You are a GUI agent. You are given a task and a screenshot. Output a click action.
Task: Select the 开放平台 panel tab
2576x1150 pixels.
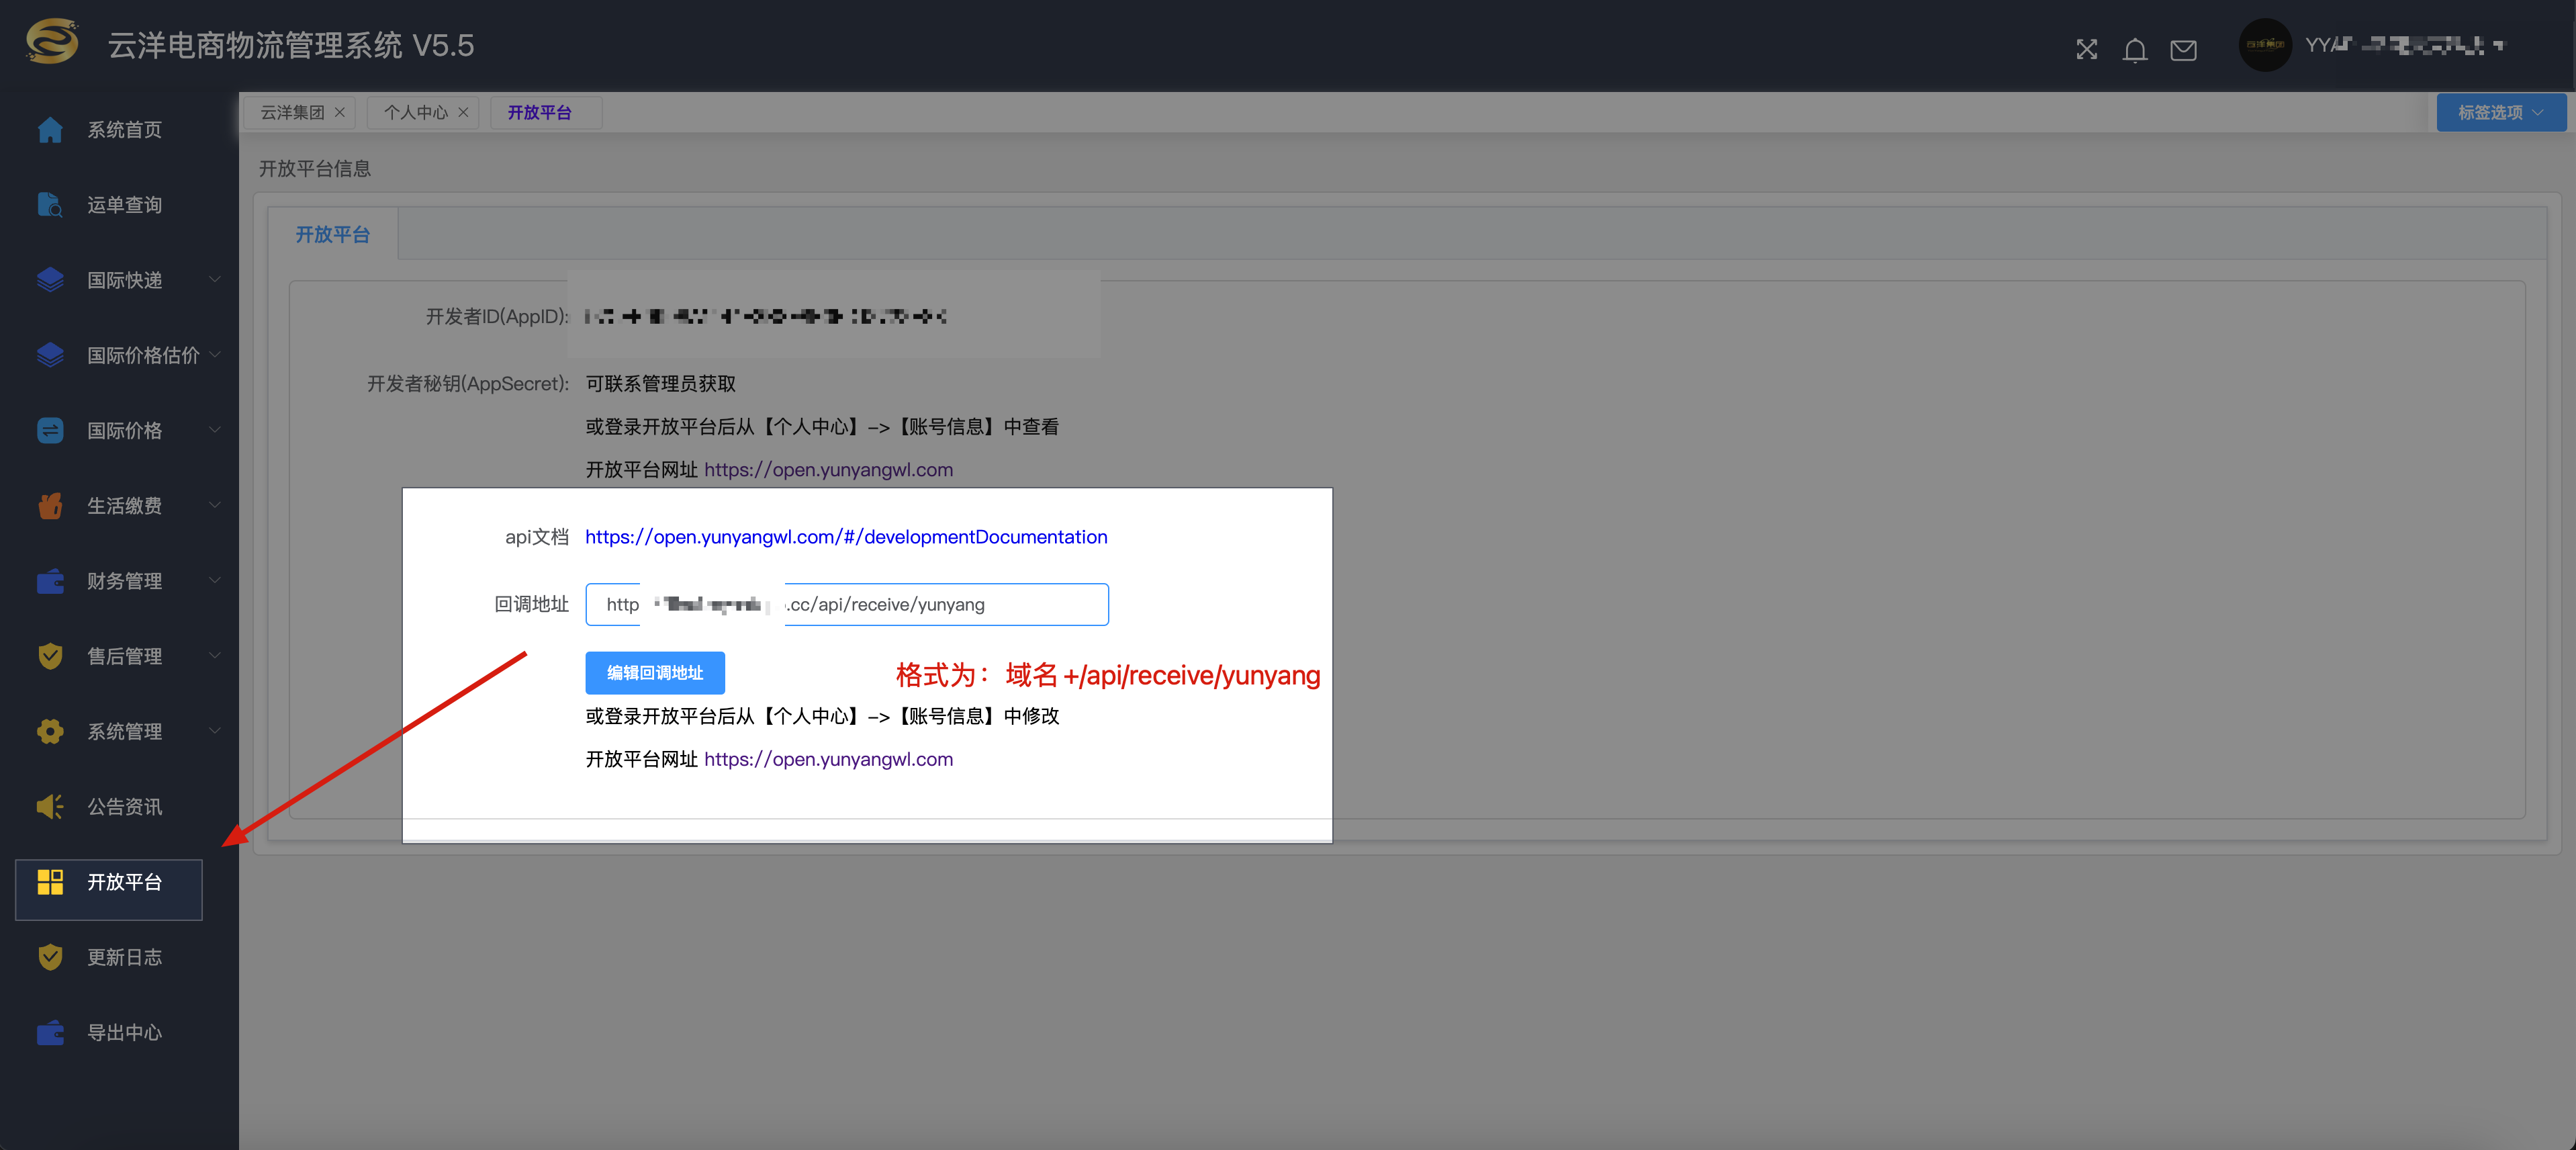(x=333, y=234)
